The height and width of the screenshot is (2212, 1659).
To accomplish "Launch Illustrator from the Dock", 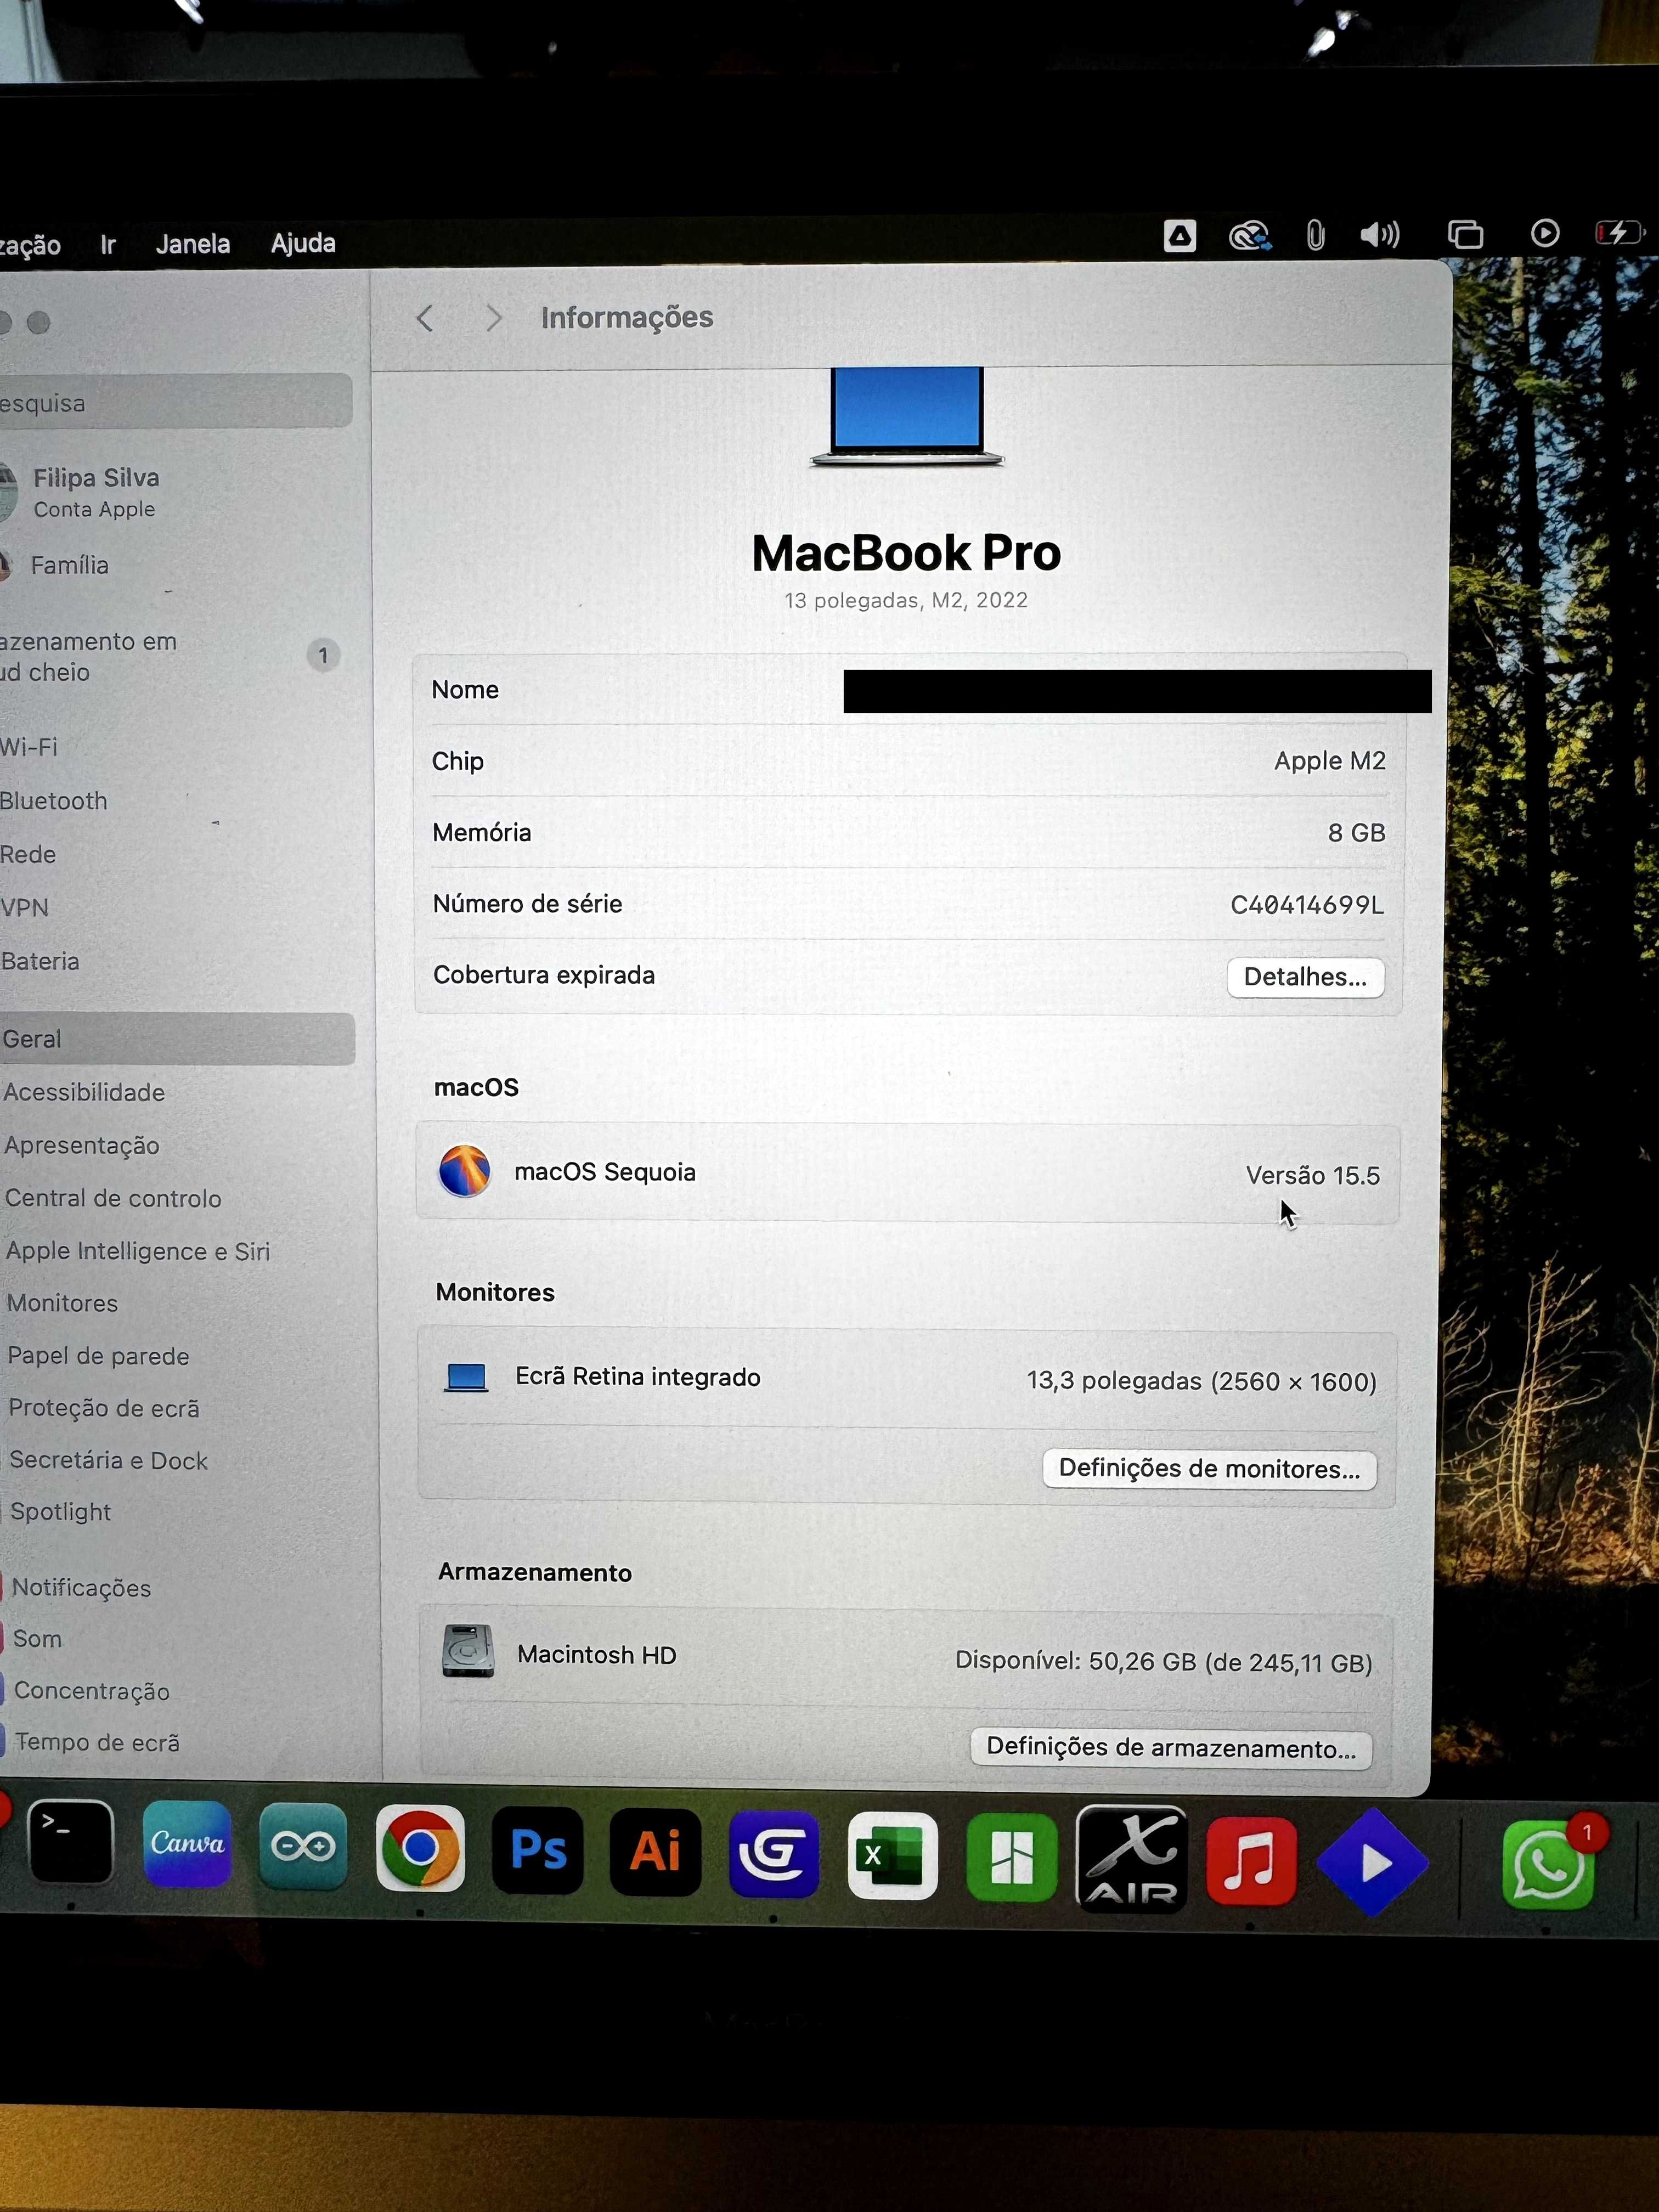I will pos(655,1852).
